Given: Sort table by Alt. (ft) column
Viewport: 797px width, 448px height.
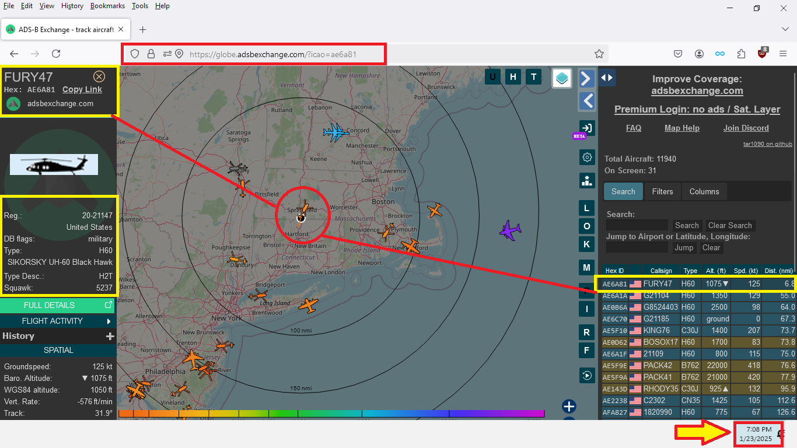Looking at the screenshot, I should [x=716, y=271].
